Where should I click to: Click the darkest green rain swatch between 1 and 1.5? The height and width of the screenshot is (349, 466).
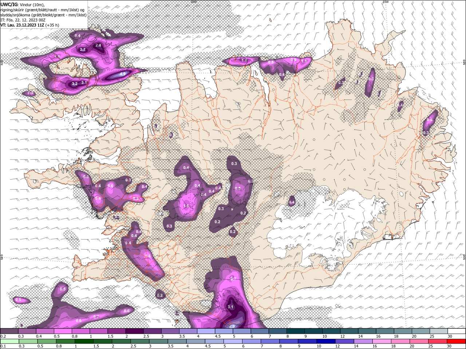(84, 341)
